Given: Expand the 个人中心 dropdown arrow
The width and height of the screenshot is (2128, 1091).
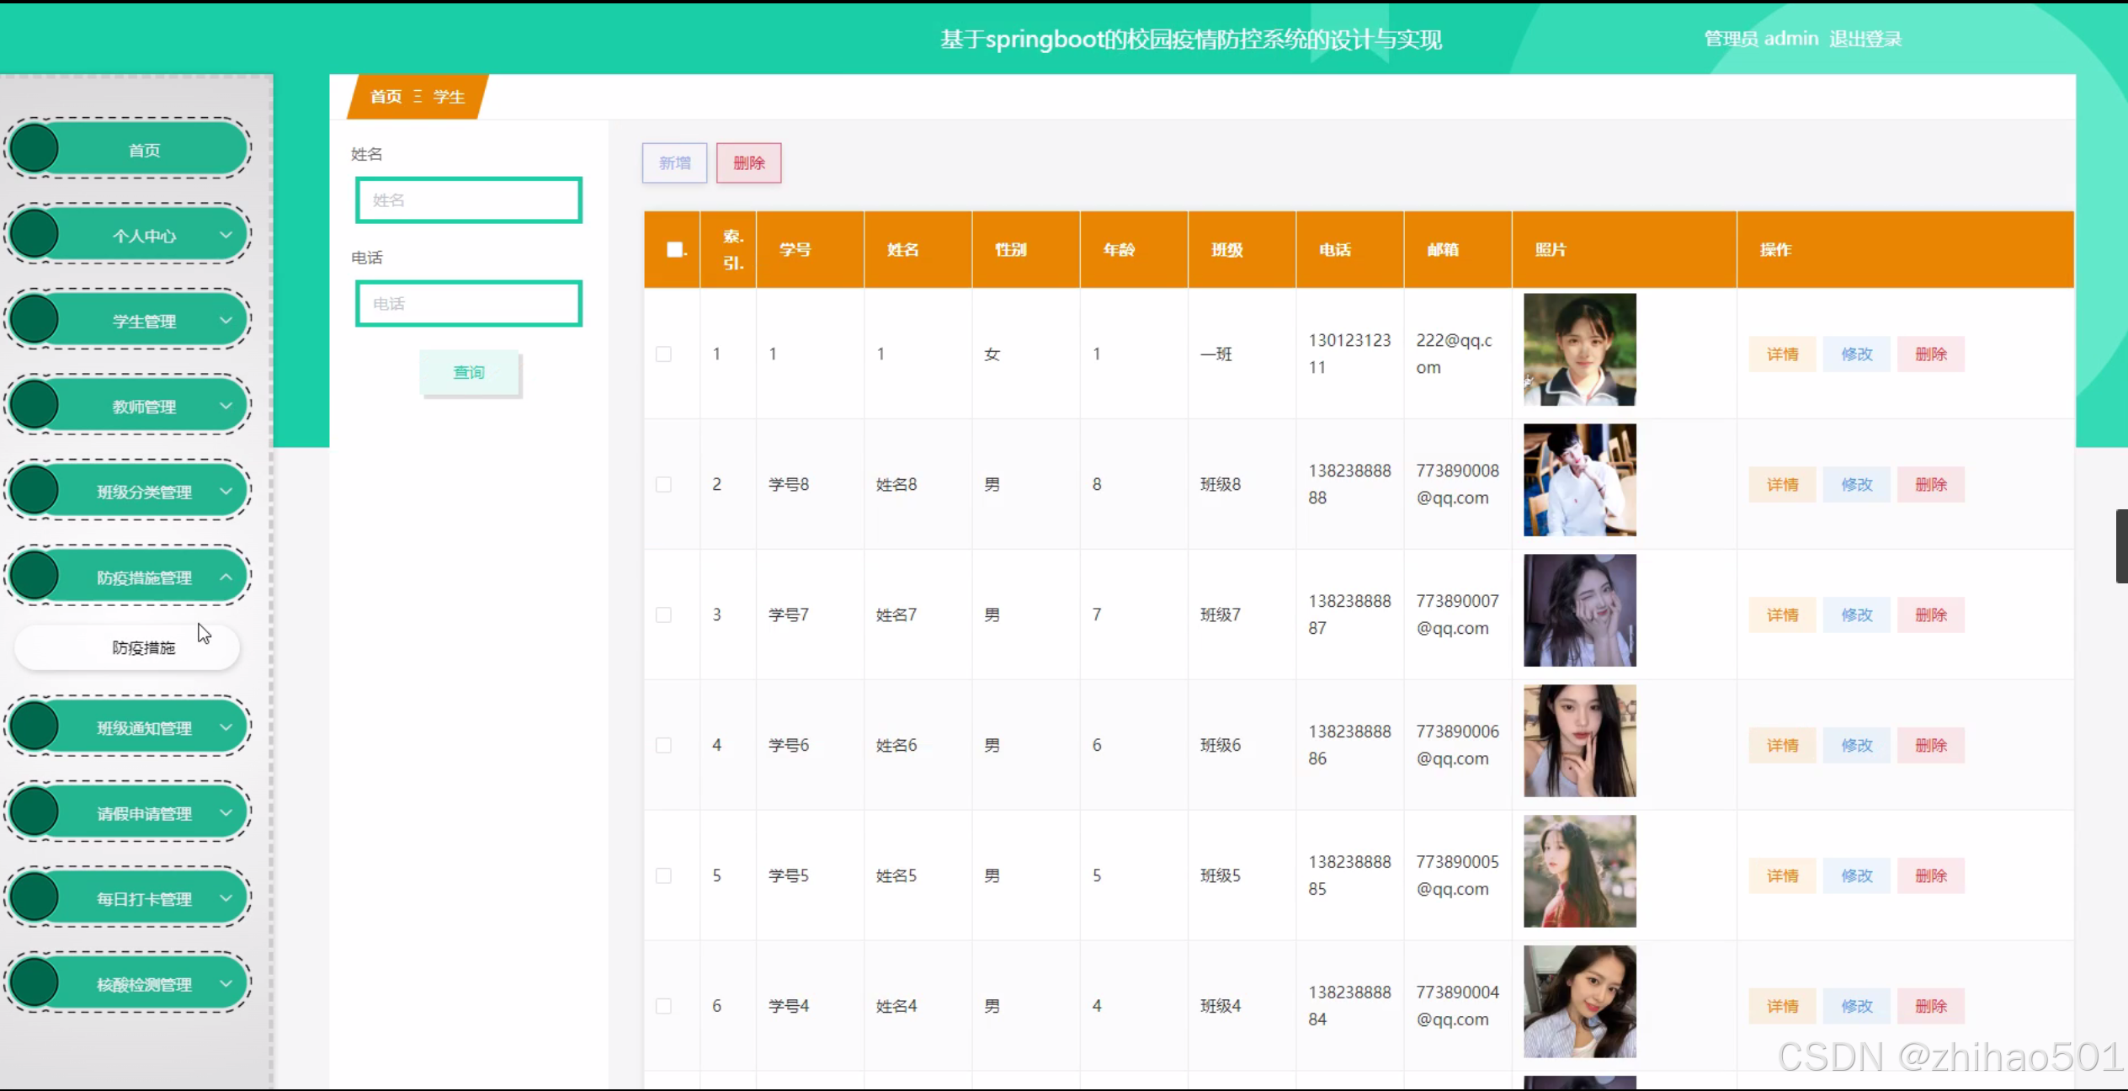Looking at the screenshot, I should (x=226, y=235).
